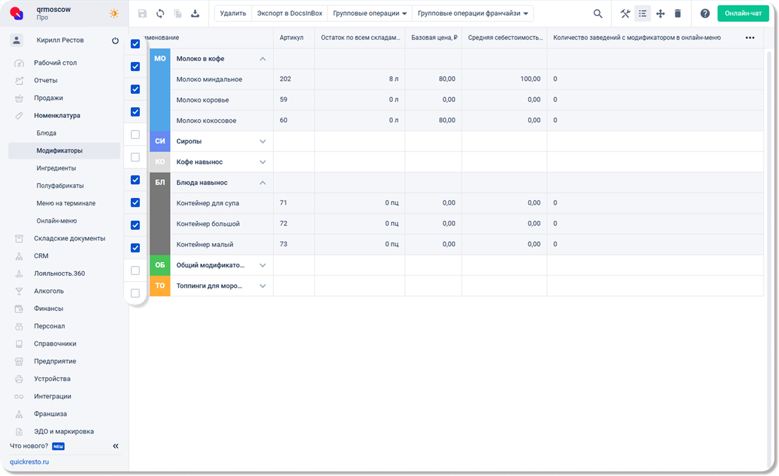Click the save floppy disk icon
This screenshot has height=476, width=779.
click(142, 13)
